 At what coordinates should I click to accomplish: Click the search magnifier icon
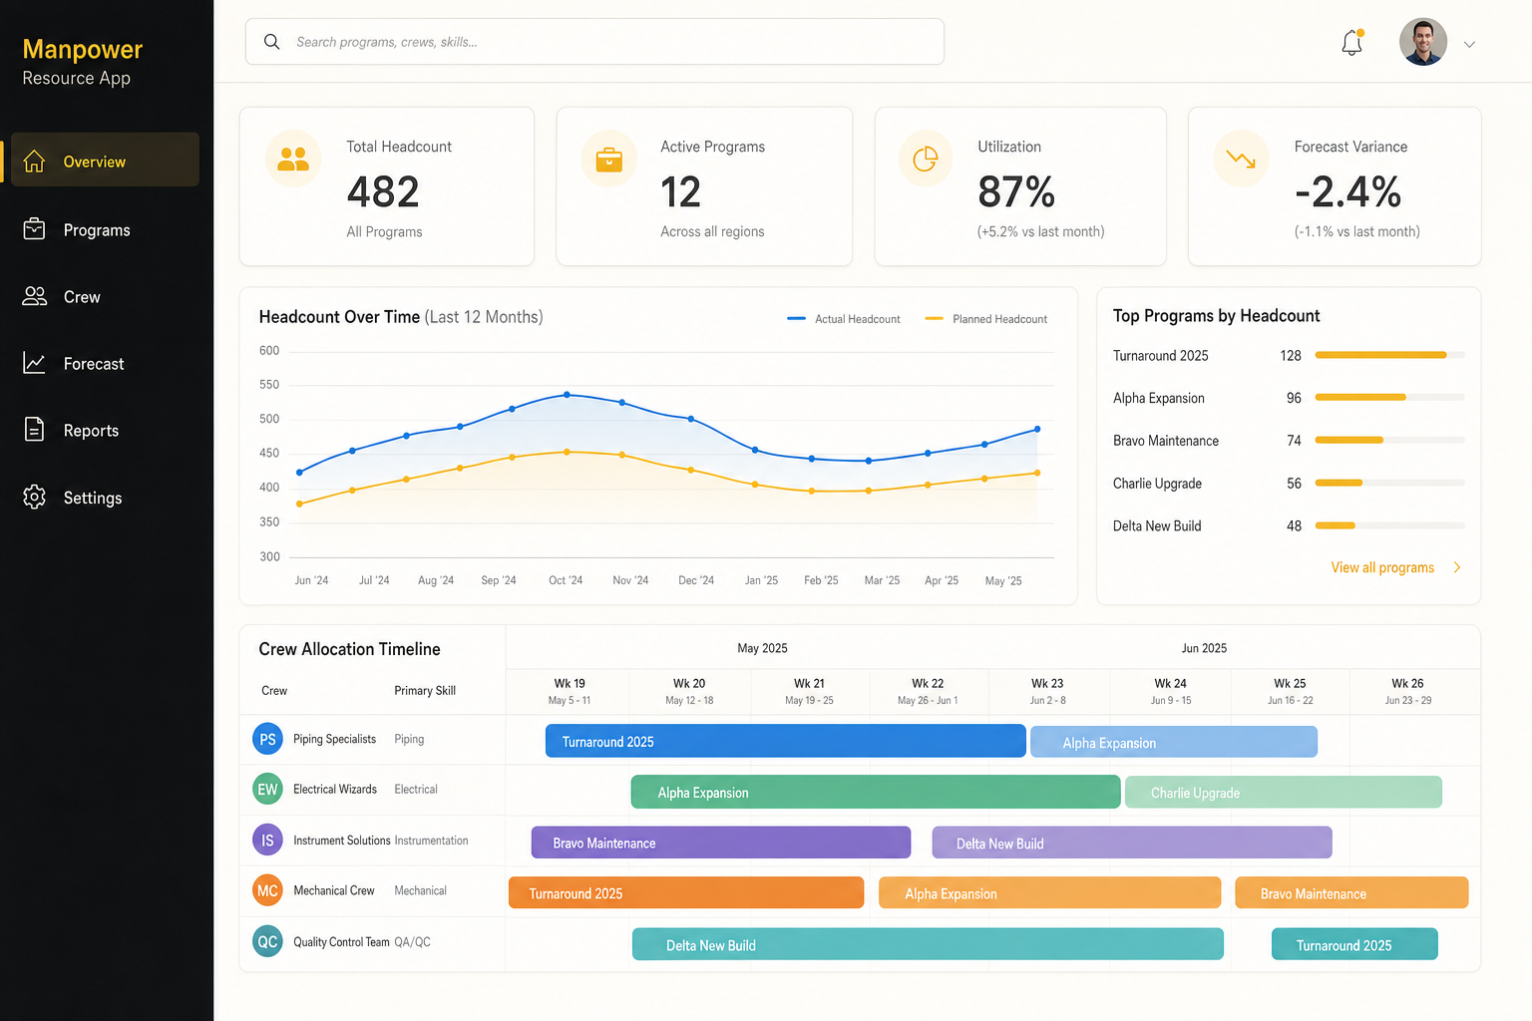(x=271, y=42)
